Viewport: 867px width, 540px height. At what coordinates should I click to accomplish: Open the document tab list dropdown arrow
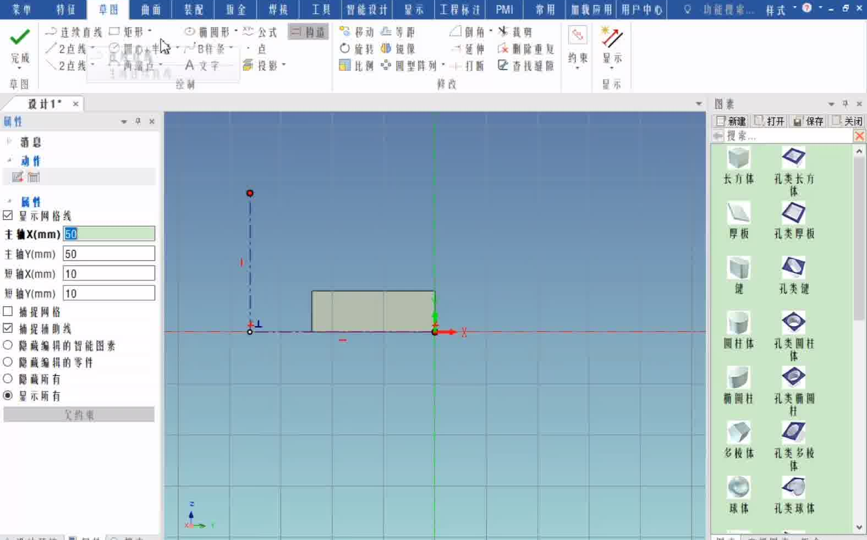point(699,103)
